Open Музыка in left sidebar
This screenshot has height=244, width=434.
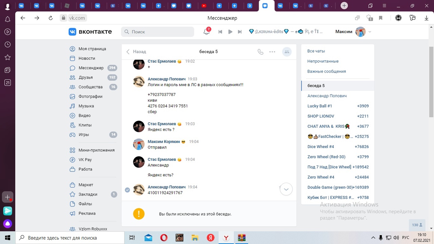coord(86,106)
